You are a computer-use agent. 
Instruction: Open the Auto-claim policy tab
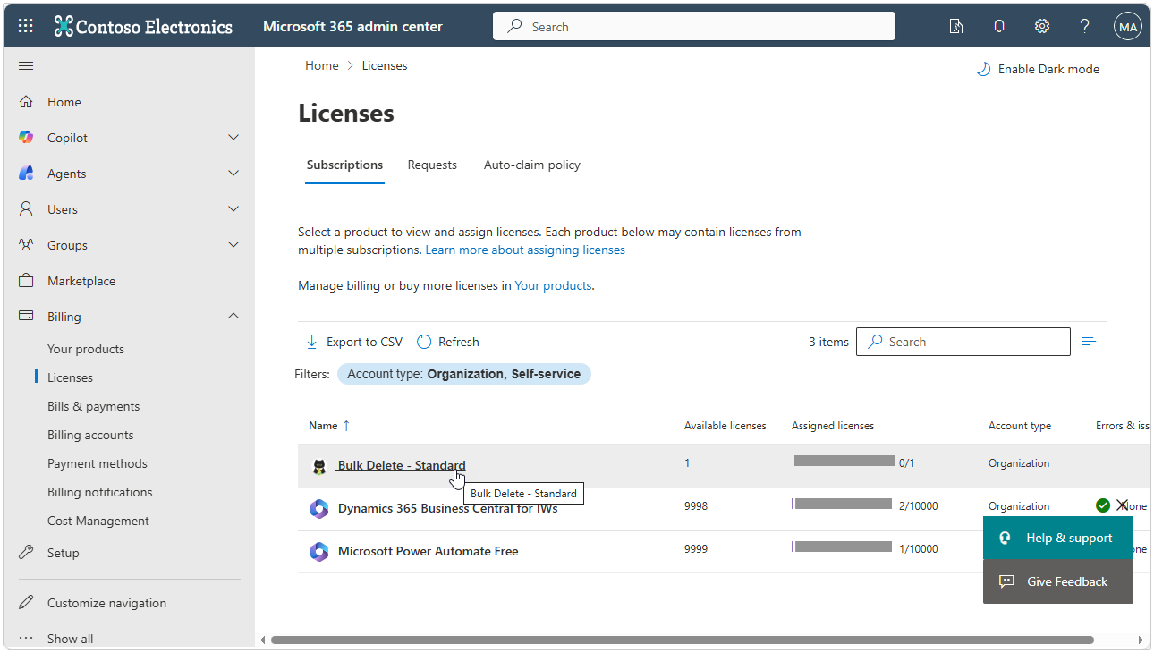531,165
